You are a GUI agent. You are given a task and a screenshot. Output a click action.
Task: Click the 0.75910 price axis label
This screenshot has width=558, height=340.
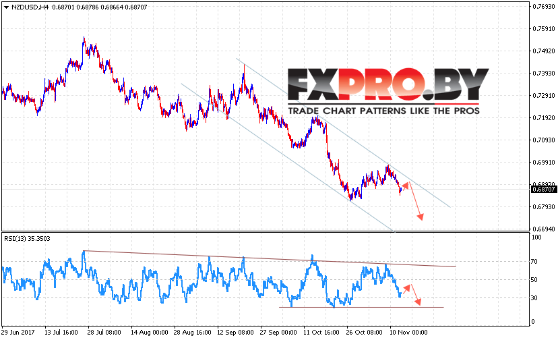coord(544,29)
